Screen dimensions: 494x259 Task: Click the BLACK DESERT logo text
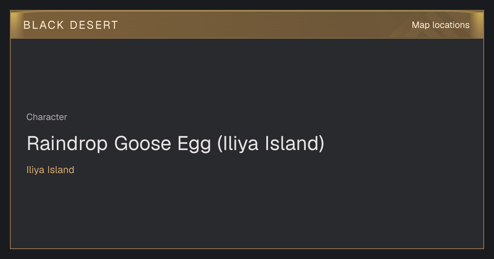pos(71,25)
